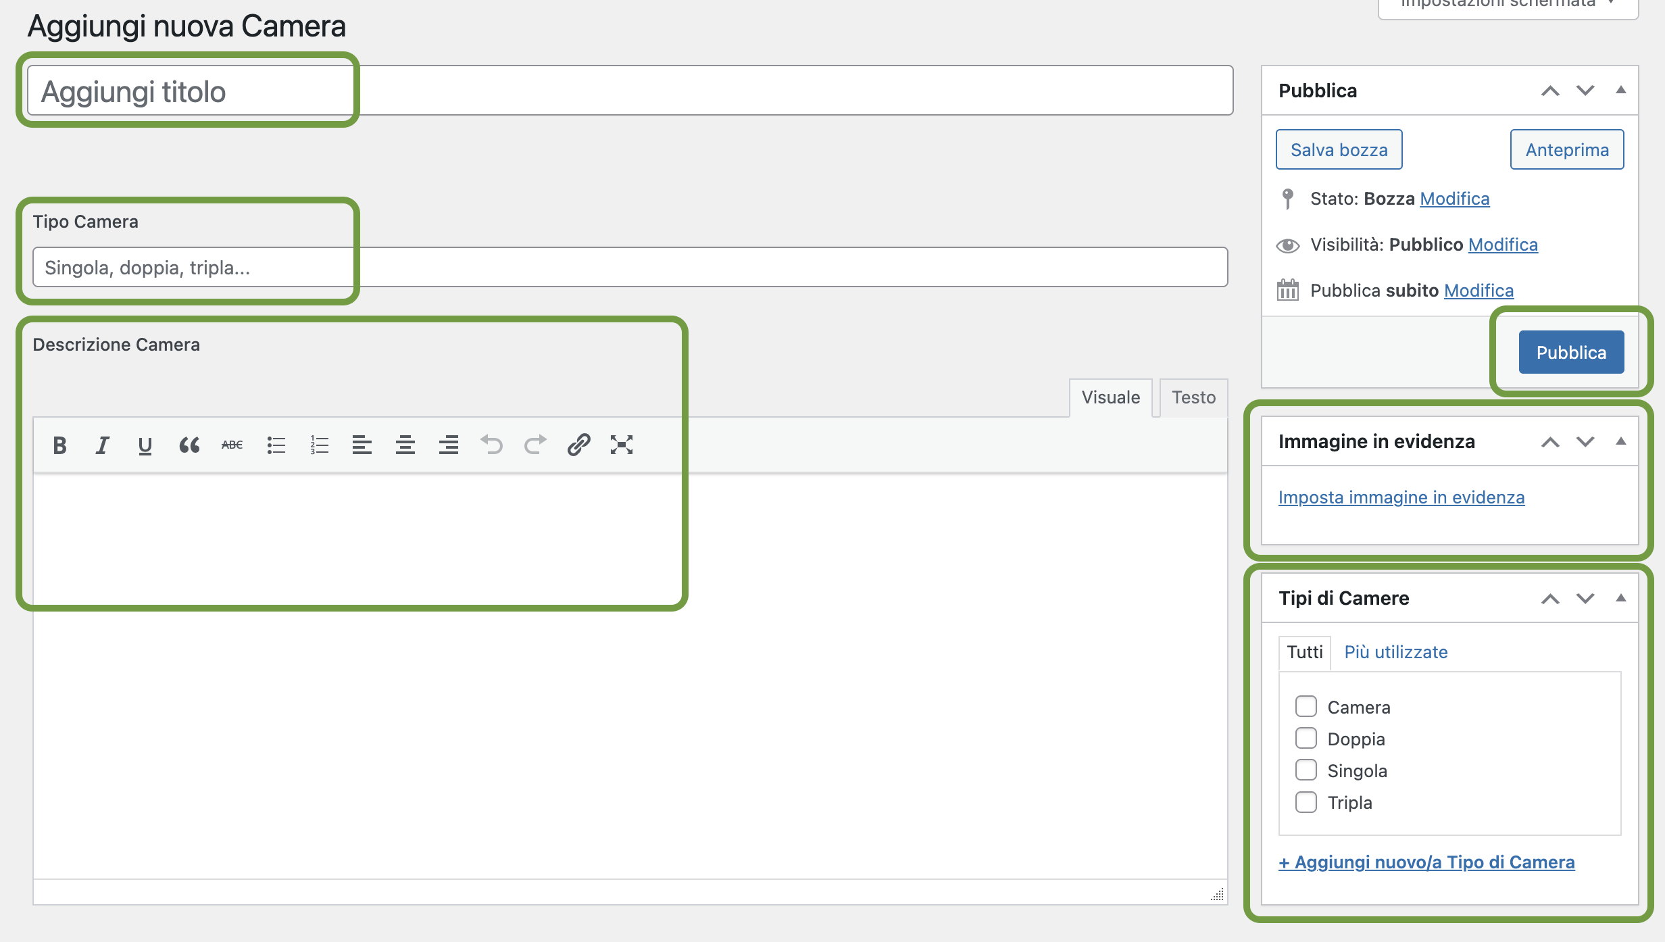Screen dimensions: 1665x942
Task: Focus the Aggiungi titolo input field
Action: (x=630, y=91)
